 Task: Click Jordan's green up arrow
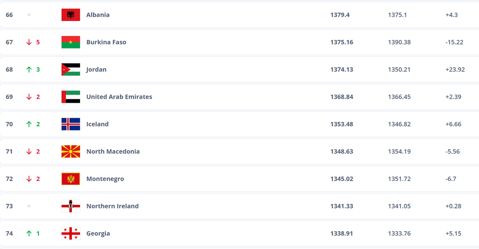pos(29,70)
